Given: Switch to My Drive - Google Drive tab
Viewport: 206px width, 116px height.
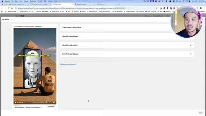Looking at the screenshot, I should [19, 4].
